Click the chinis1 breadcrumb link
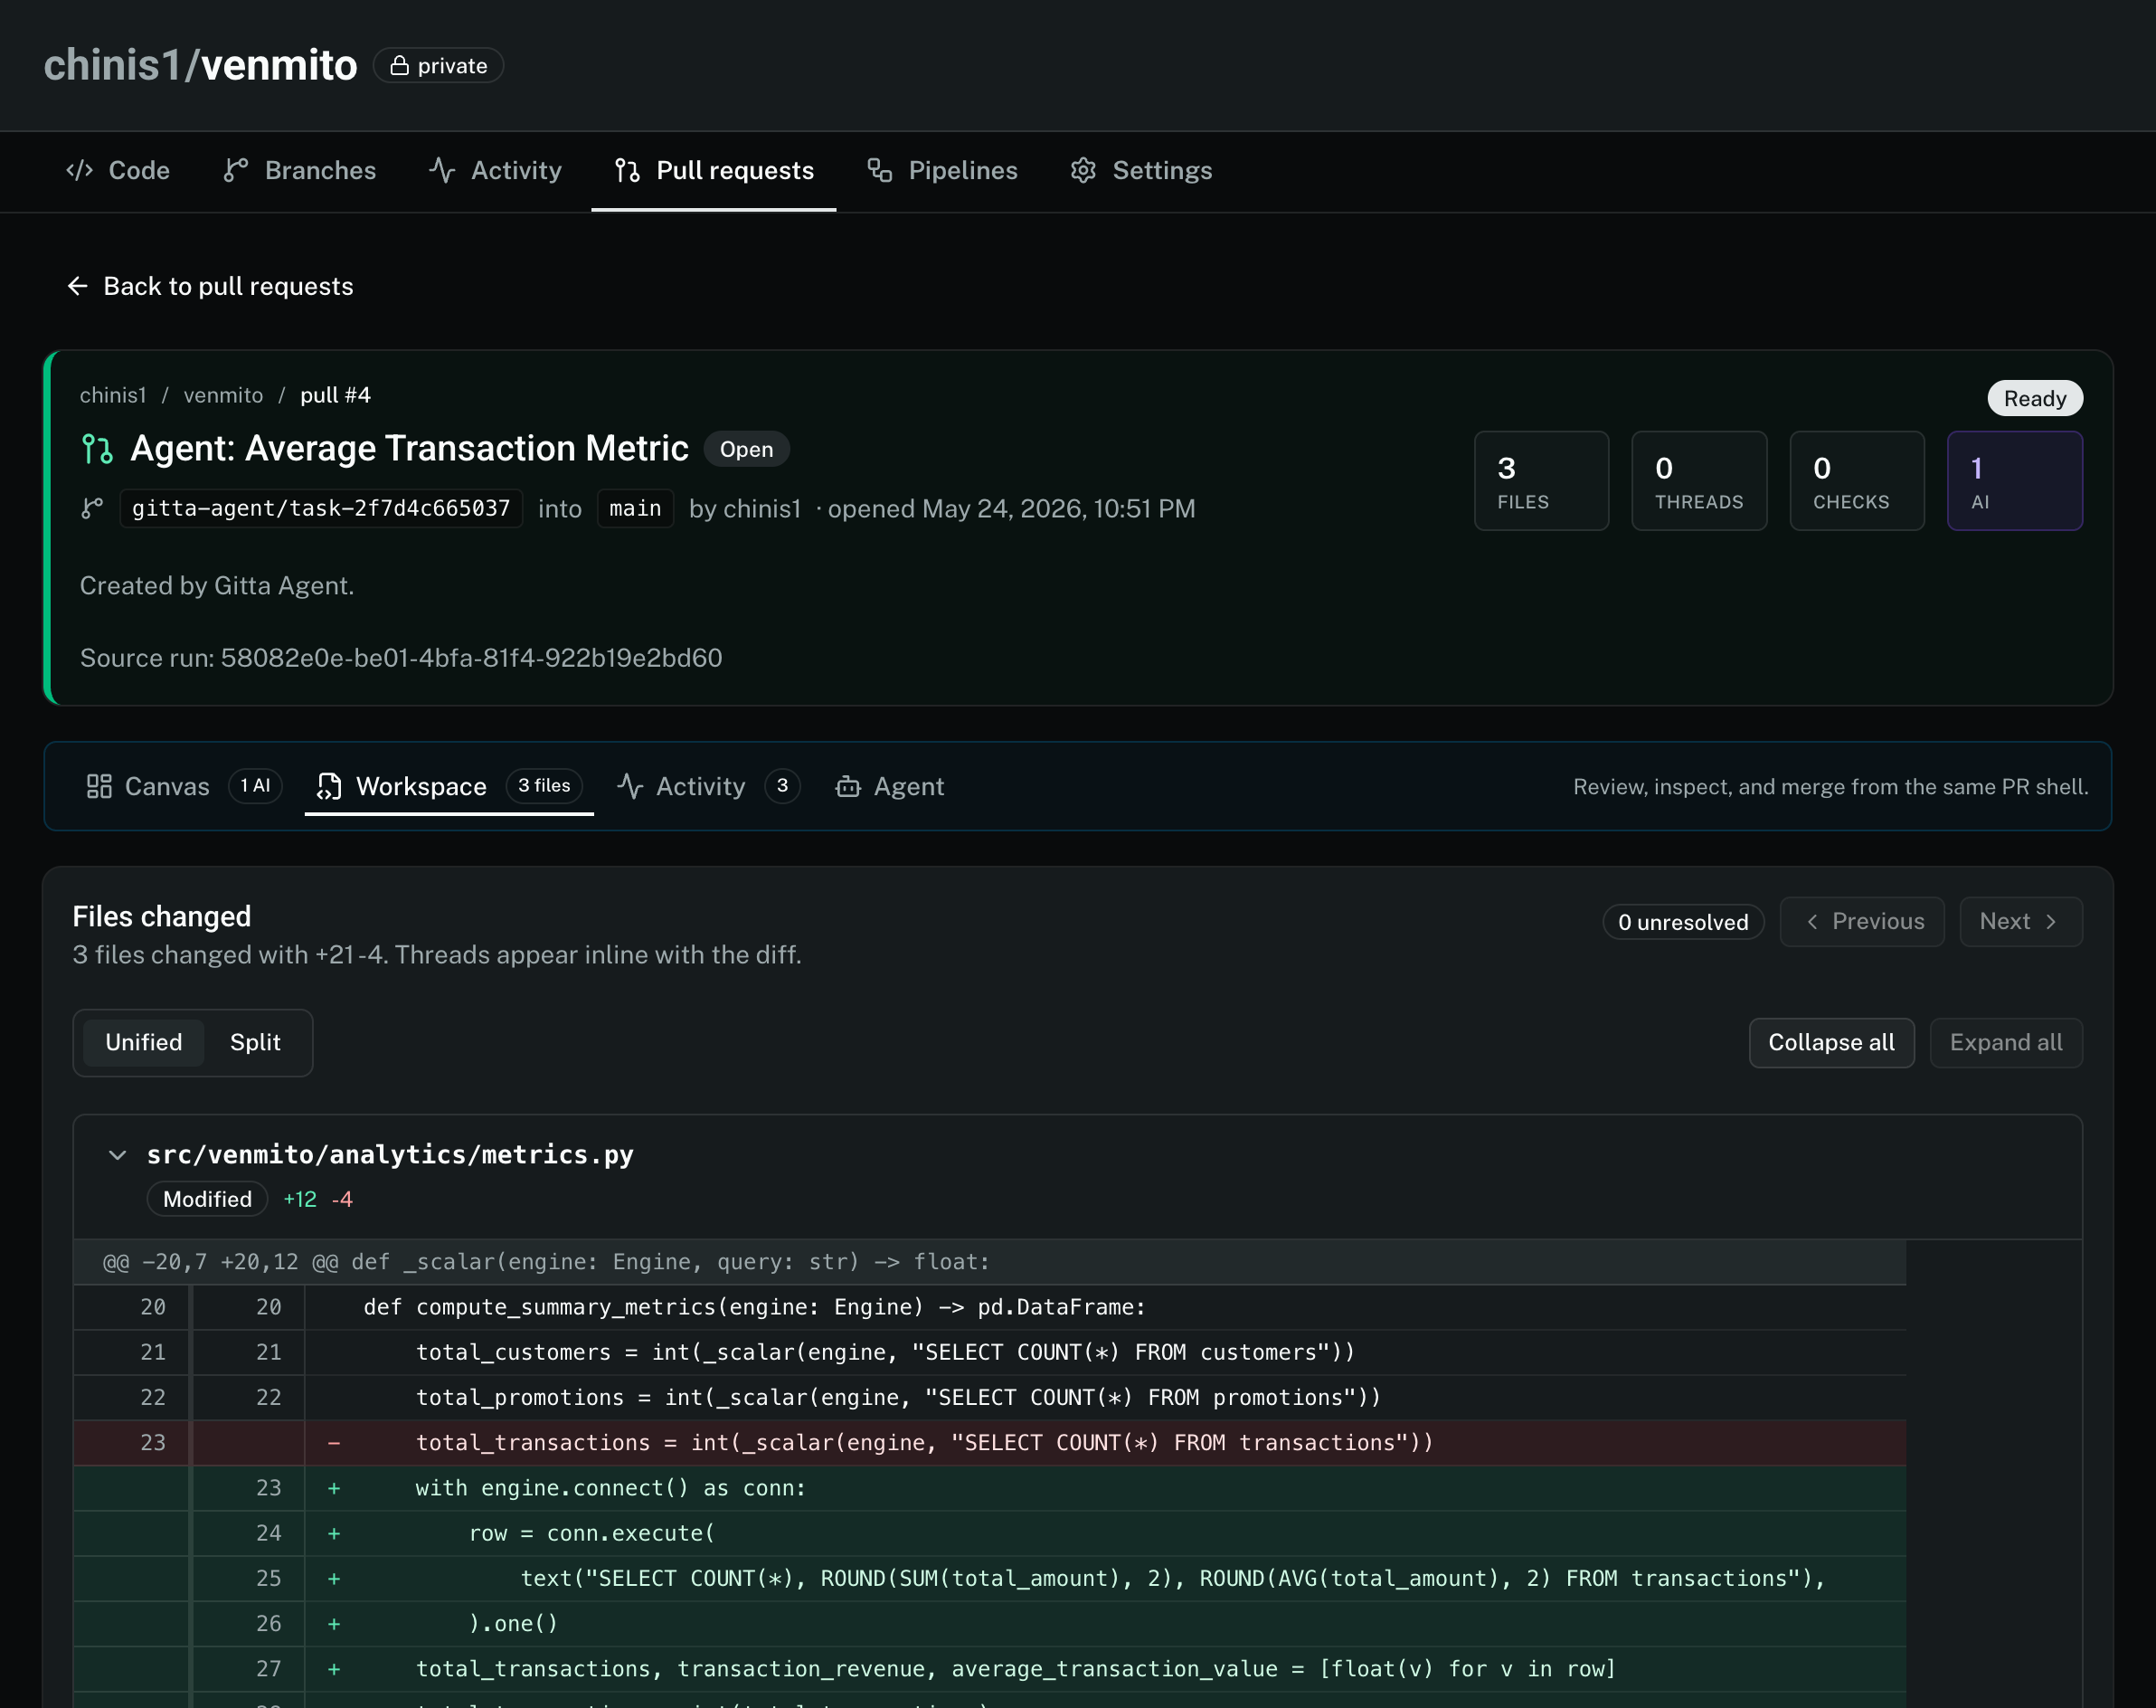This screenshot has width=2156, height=1708. (x=113, y=395)
